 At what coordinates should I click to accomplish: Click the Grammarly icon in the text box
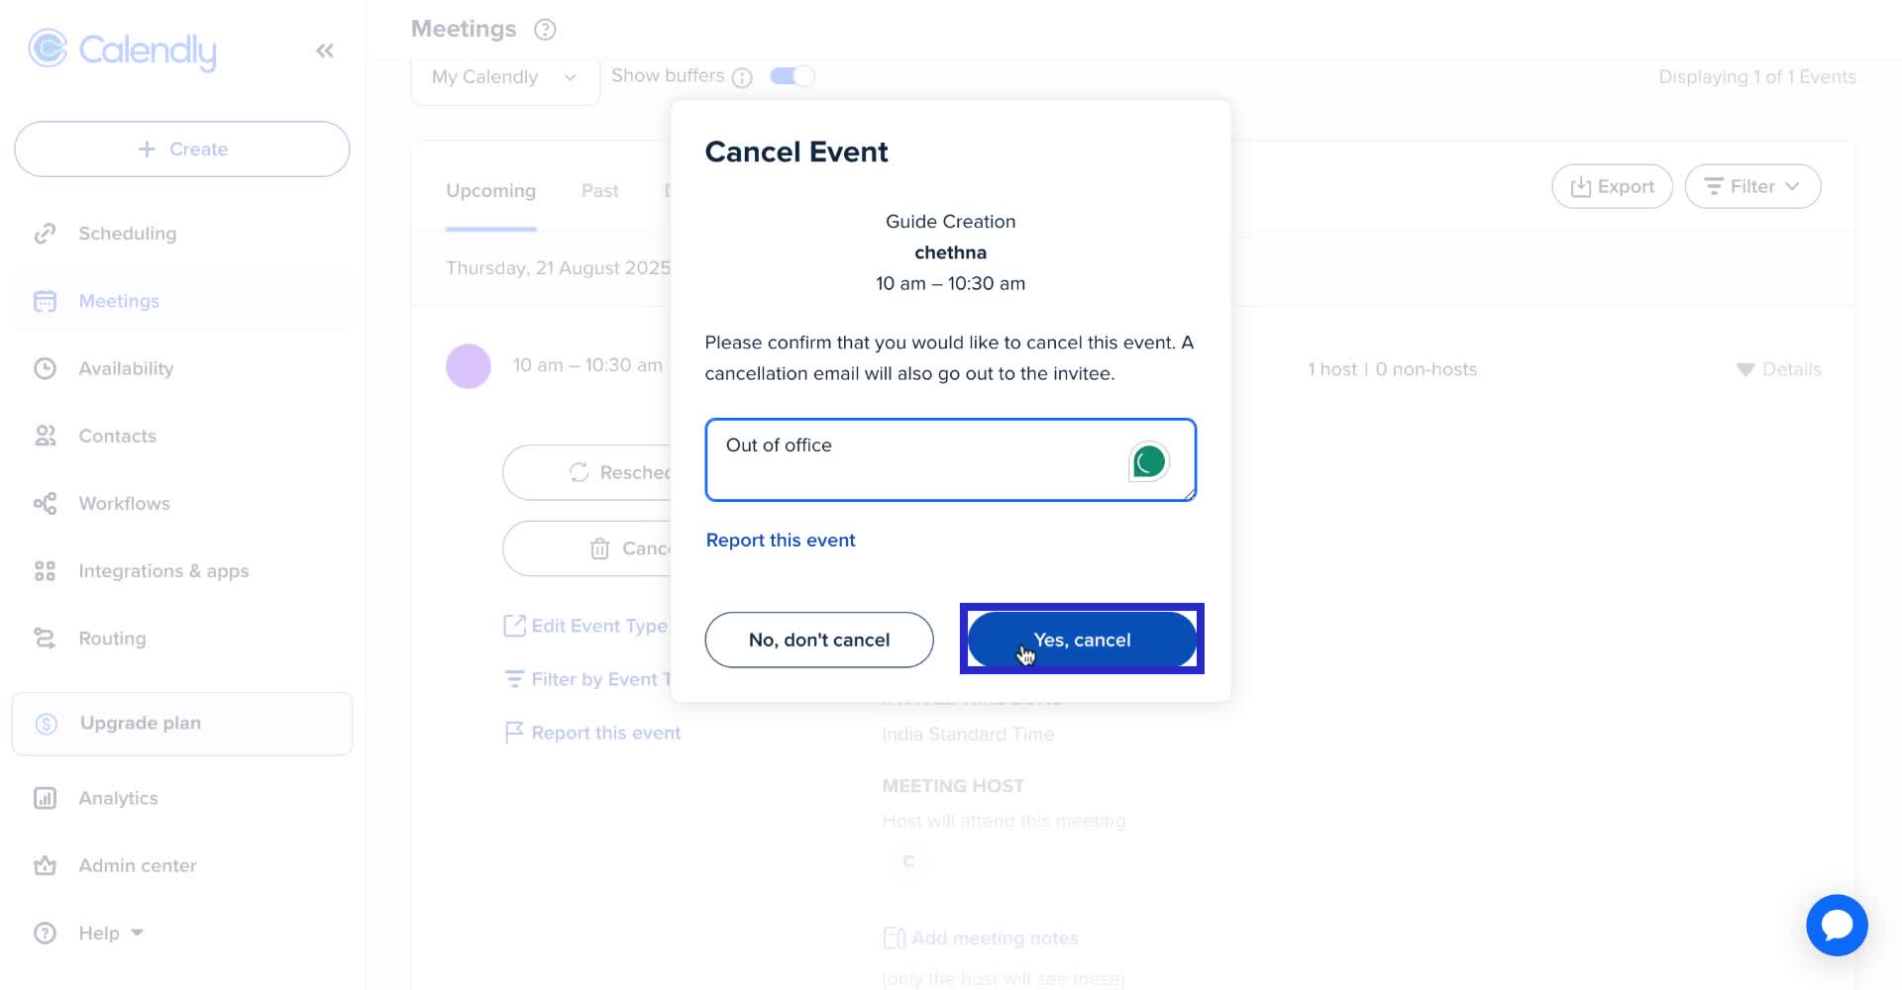pos(1148,461)
